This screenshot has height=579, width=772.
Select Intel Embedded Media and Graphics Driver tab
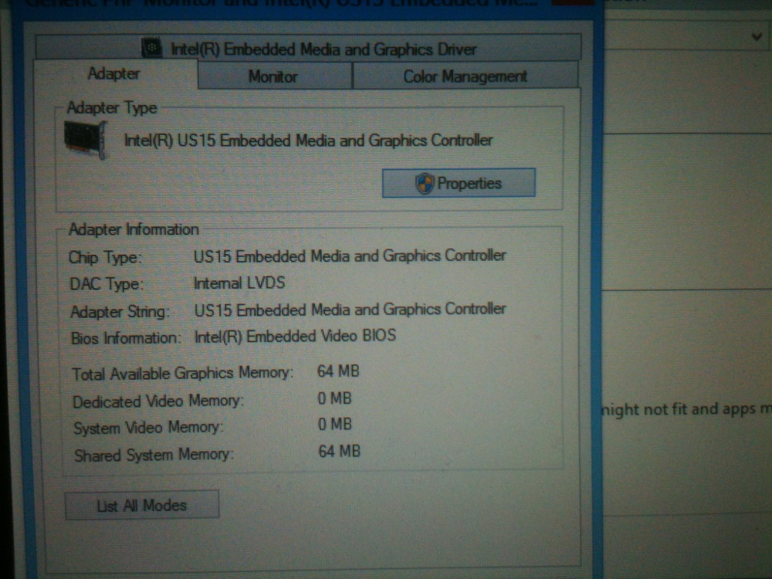(x=309, y=48)
